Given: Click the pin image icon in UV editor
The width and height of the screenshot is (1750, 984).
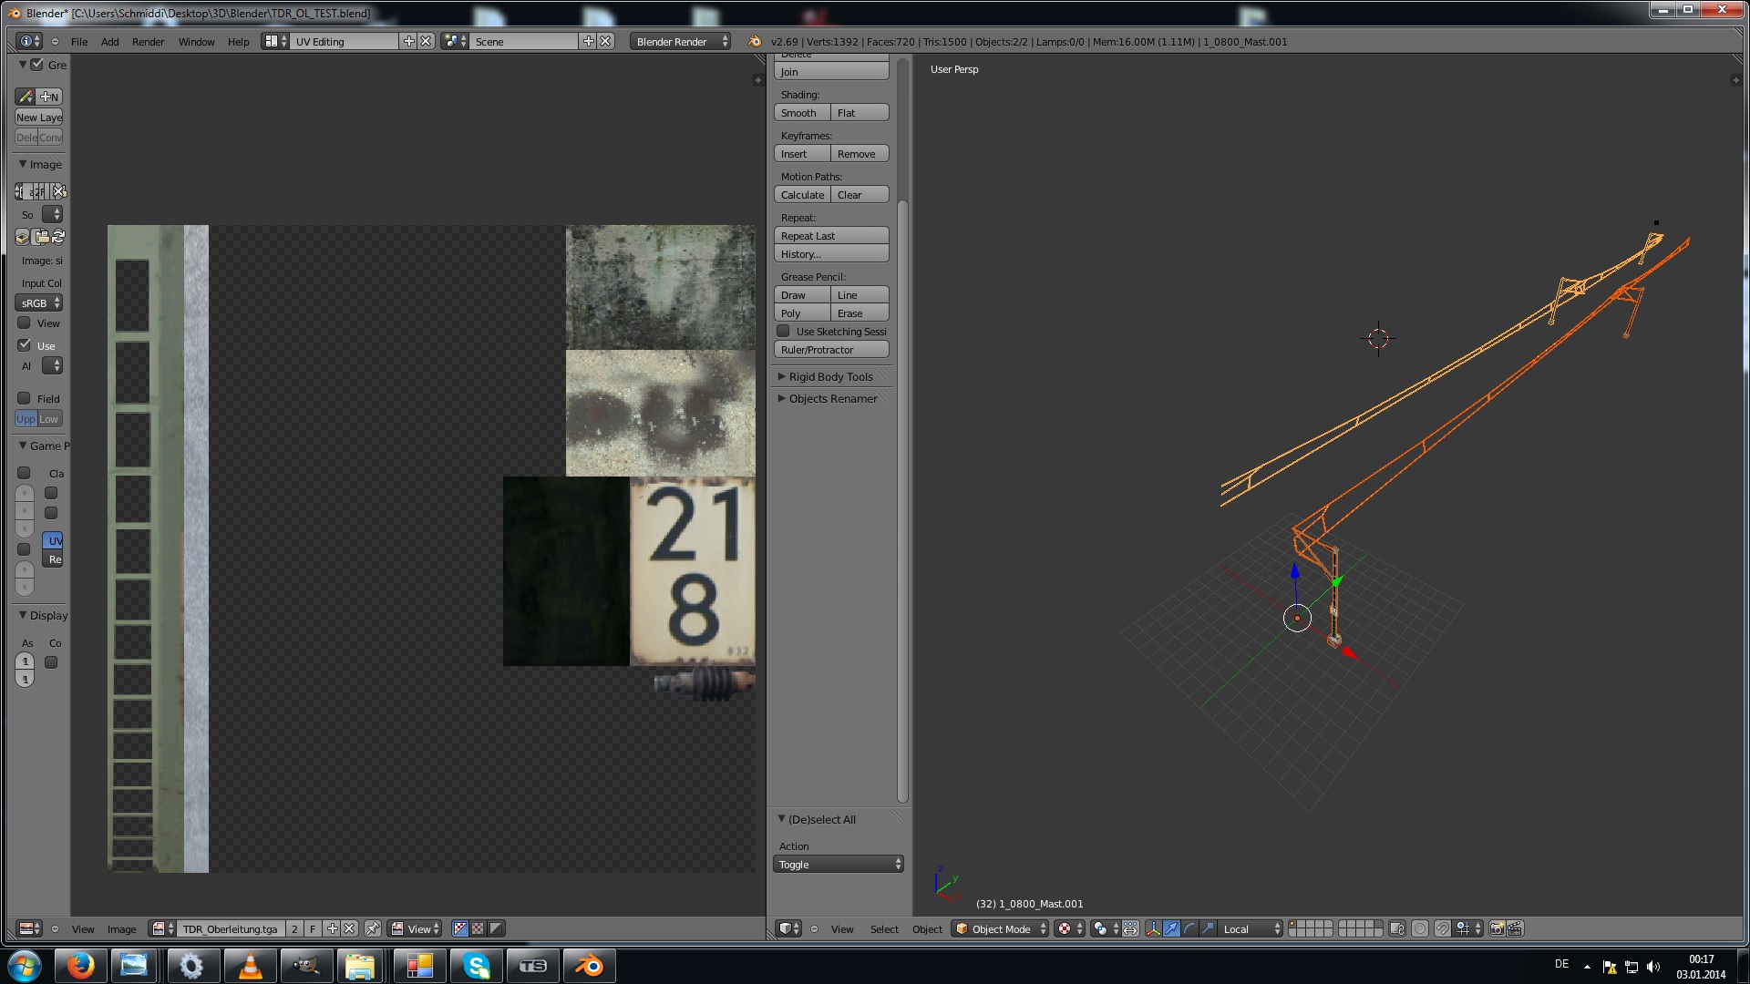Looking at the screenshot, I should pos(373,928).
